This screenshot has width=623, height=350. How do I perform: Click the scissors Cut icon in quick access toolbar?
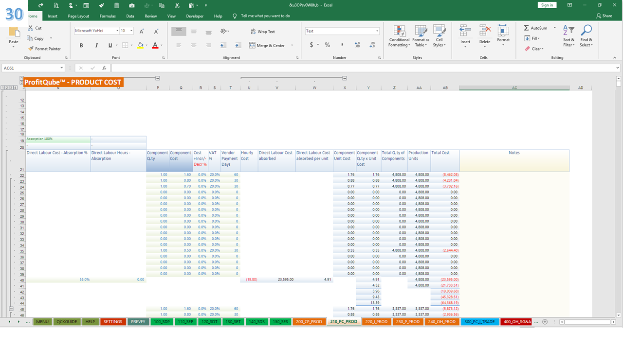click(x=177, y=5)
